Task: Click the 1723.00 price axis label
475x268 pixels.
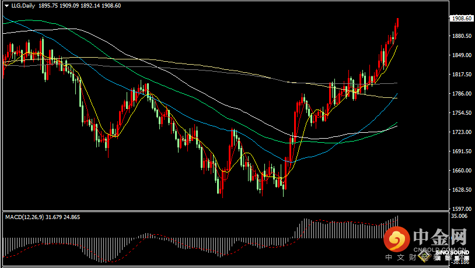Action: (x=461, y=132)
